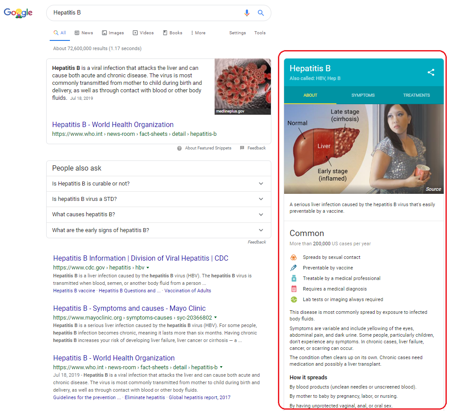
Task: Select the ABOUT tab in knowledge panel
Action: tap(310, 95)
